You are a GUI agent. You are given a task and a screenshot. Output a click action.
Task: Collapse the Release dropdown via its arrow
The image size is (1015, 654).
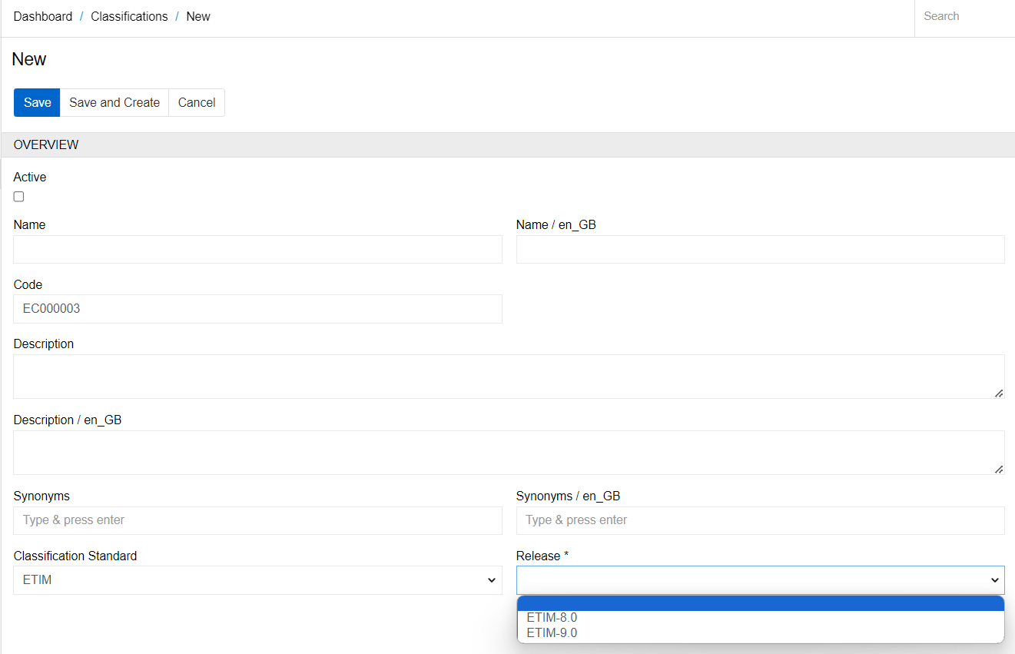995,580
